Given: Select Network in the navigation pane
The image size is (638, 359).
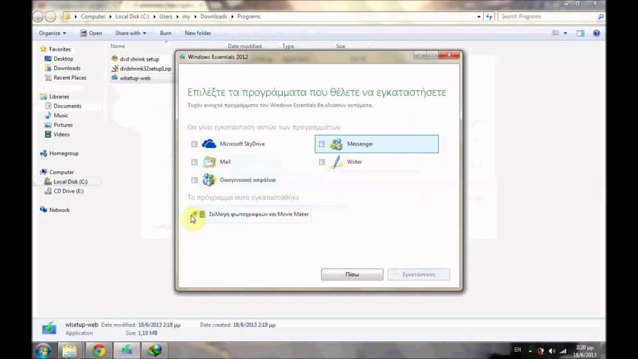Looking at the screenshot, I should point(59,210).
